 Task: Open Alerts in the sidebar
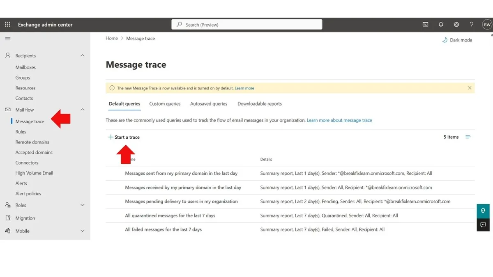pyautogui.click(x=21, y=183)
